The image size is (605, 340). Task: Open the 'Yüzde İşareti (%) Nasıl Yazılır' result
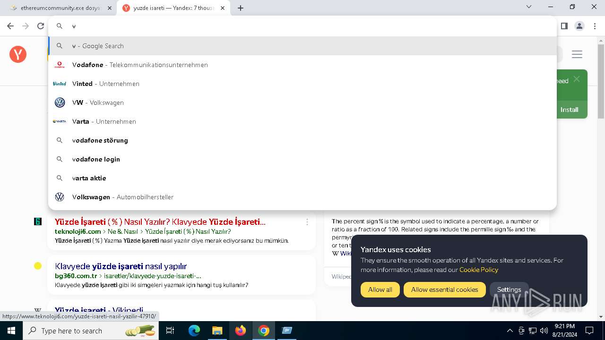[160, 222]
